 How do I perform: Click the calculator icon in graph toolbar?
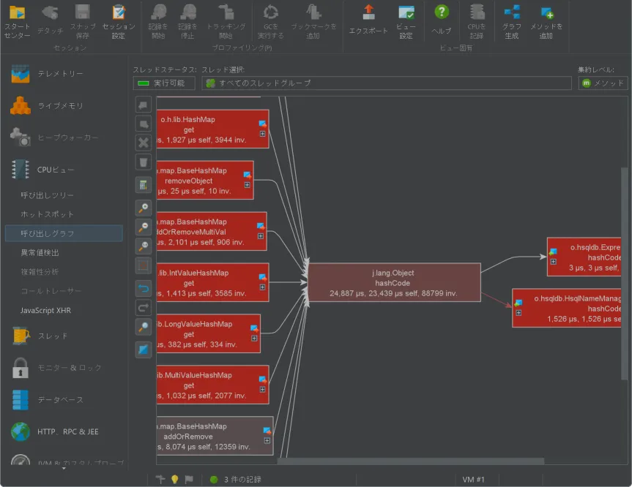(x=143, y=185)
